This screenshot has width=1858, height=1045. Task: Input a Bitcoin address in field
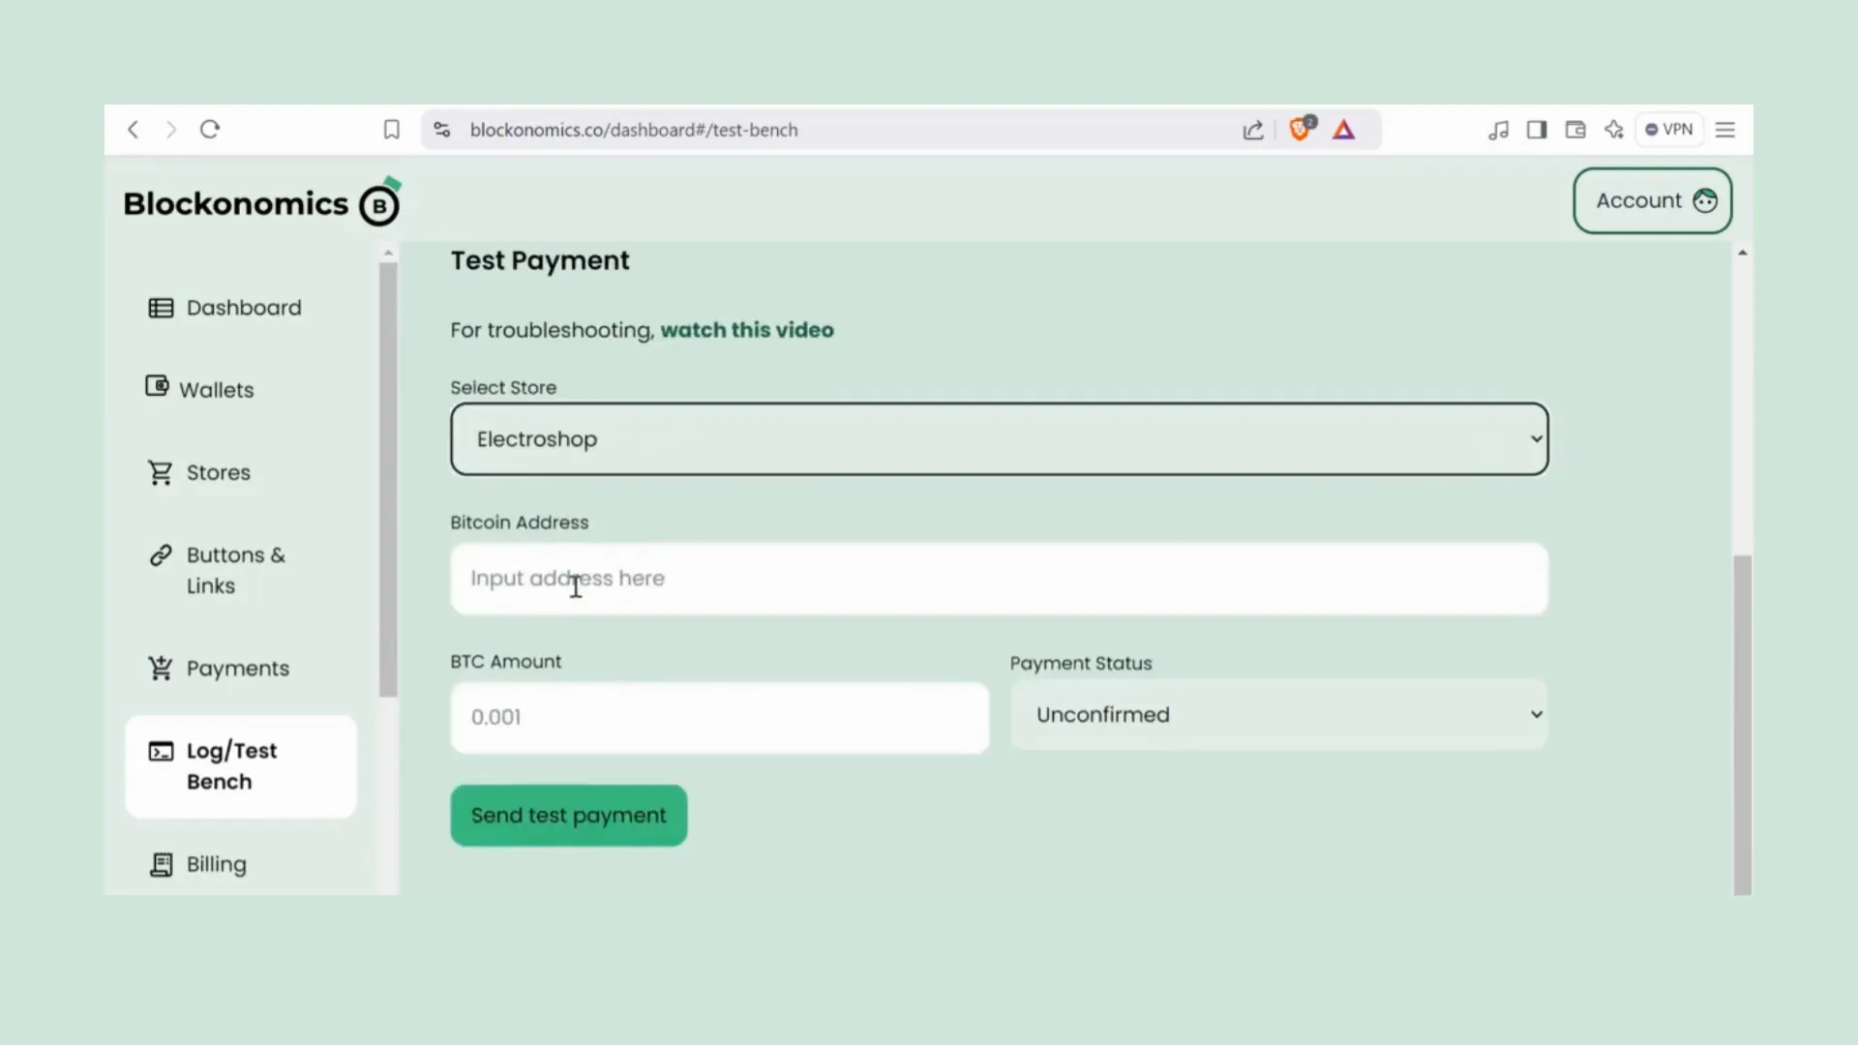(x=1000, y=578)
